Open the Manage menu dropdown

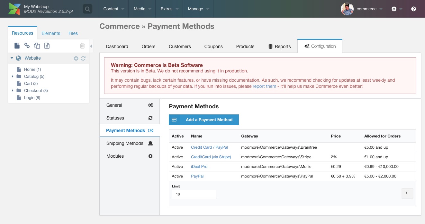coord(198,9)
